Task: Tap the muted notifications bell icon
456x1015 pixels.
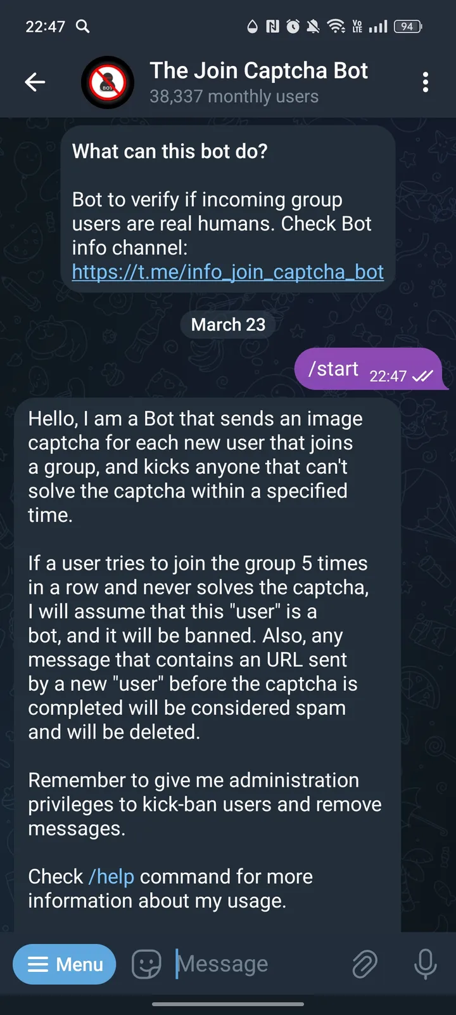Action: click(312, 27)
